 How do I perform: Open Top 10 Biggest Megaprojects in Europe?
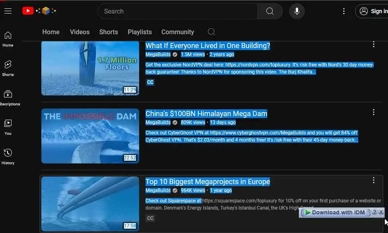[x=208, y=181]
